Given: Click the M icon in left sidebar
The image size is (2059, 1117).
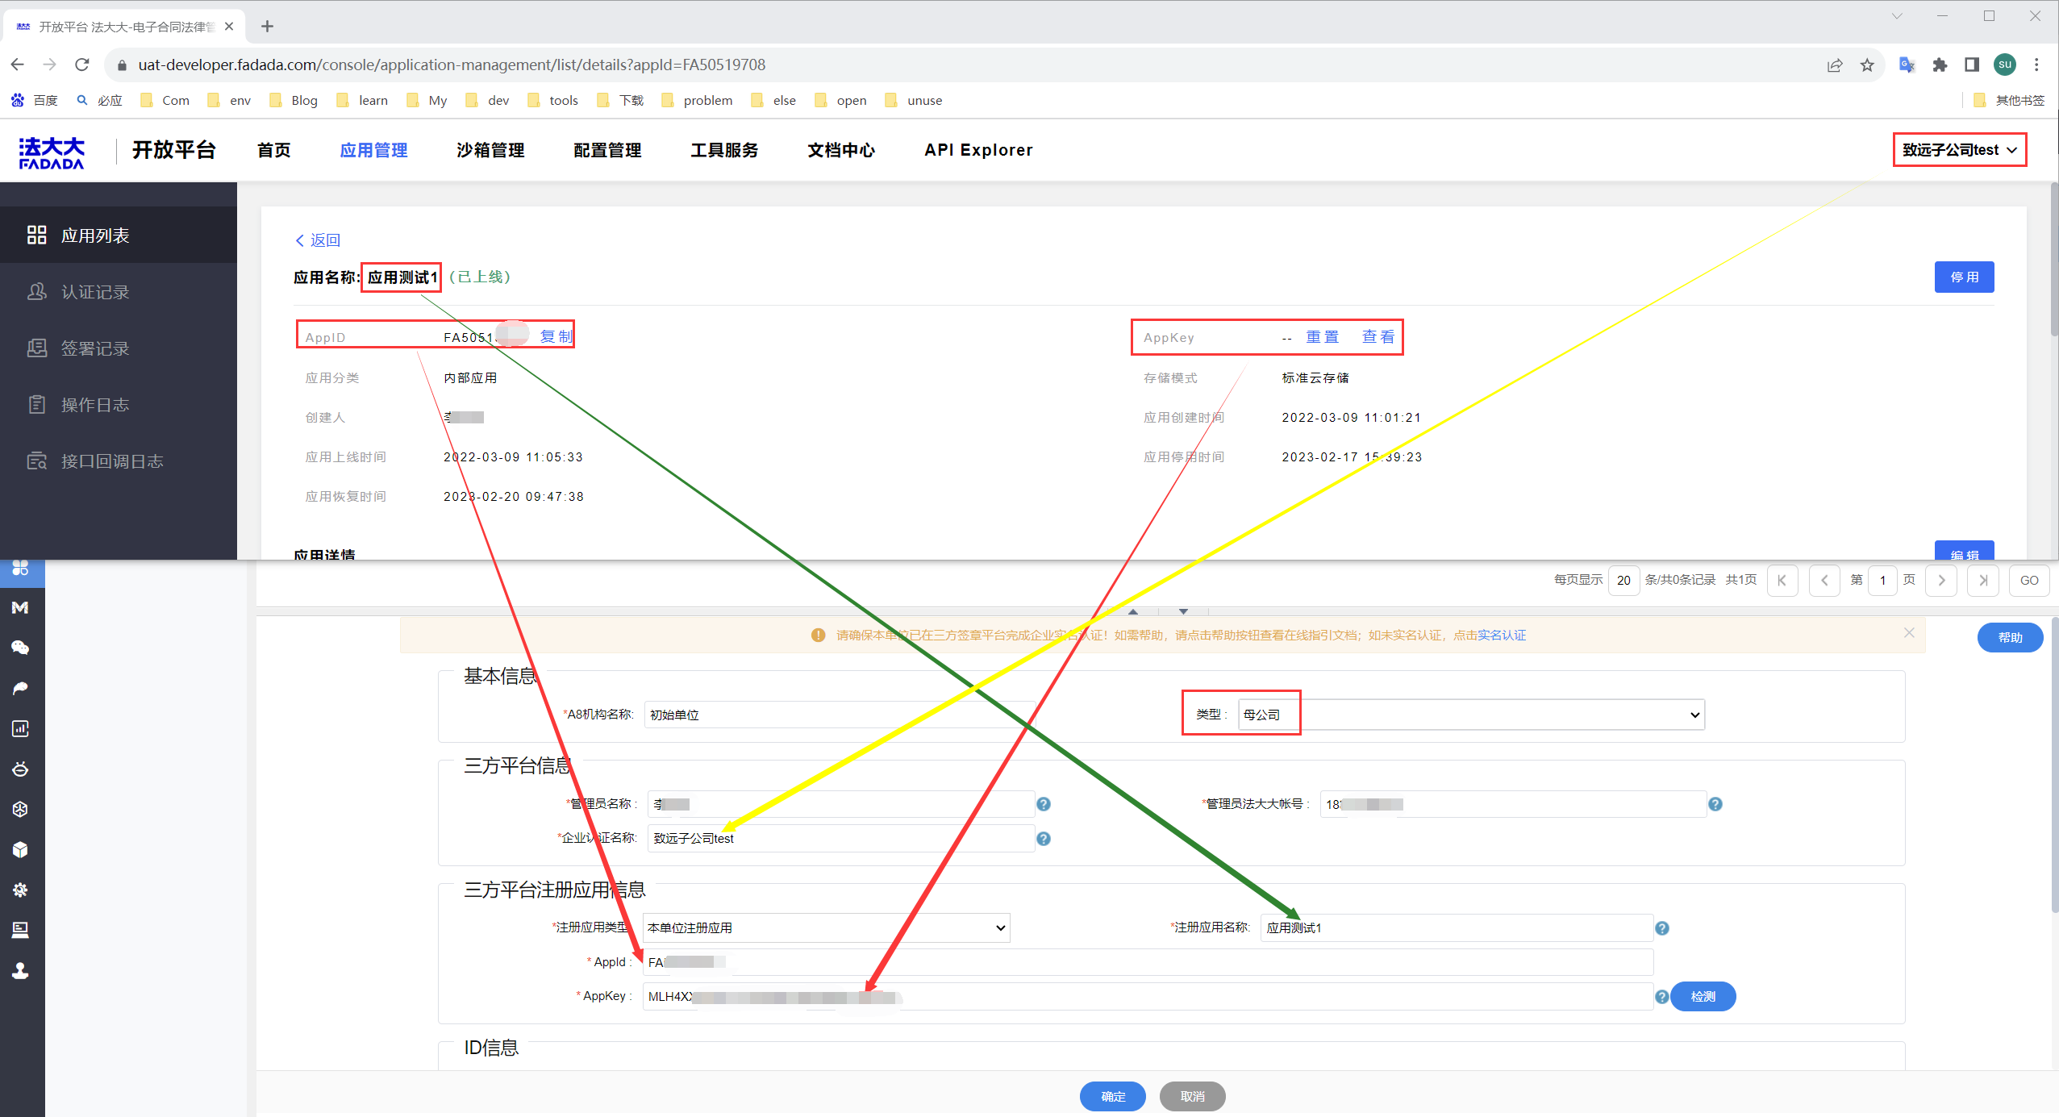Looking at the screenshot, I should coord(20,607).
